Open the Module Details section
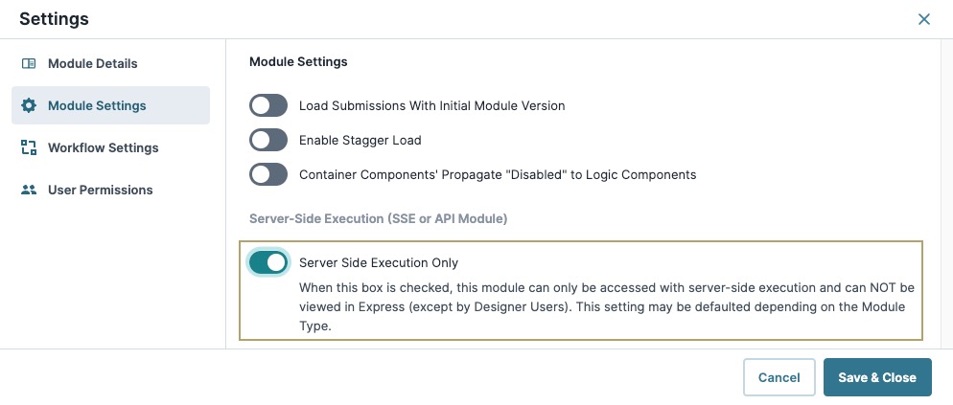The image size is (953, 405). click(x=92, y=64)
